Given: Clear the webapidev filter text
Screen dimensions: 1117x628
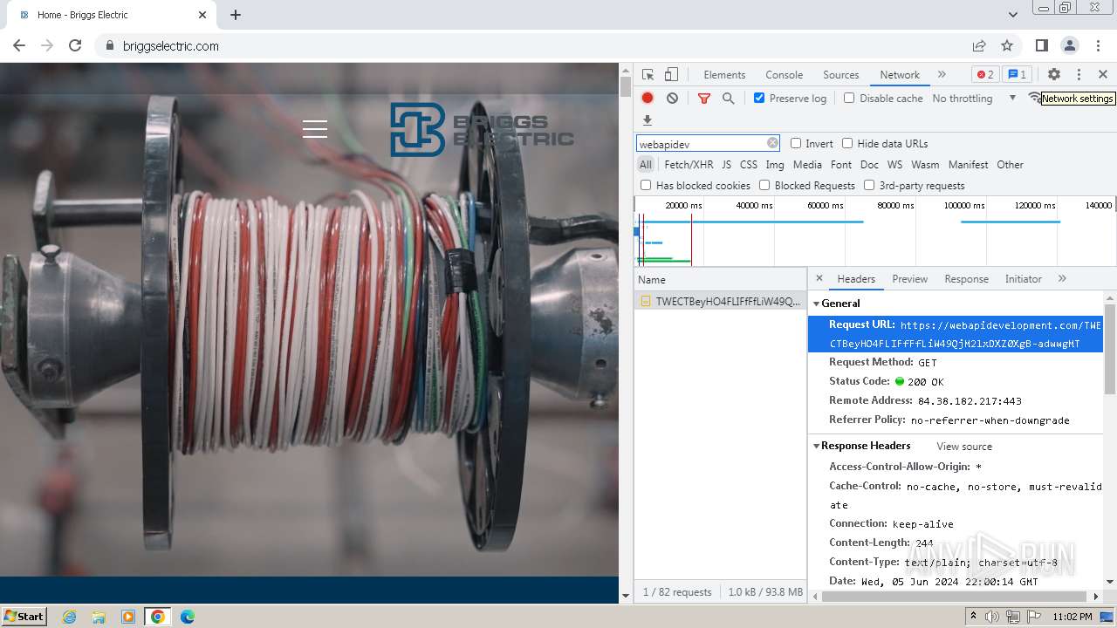Looking at the screenshot, I should pyautogui.click(x=772, y=143).
